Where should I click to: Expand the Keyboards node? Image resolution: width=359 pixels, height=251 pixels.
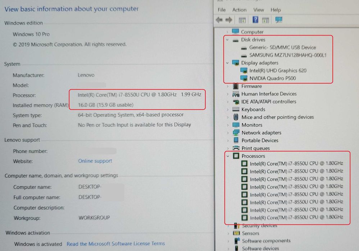point(228,110)
